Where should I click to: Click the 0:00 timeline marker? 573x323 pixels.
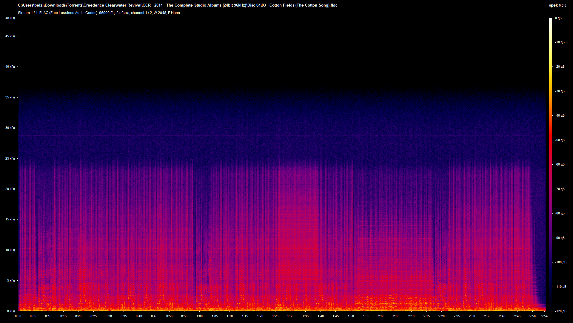click(18, 316)
